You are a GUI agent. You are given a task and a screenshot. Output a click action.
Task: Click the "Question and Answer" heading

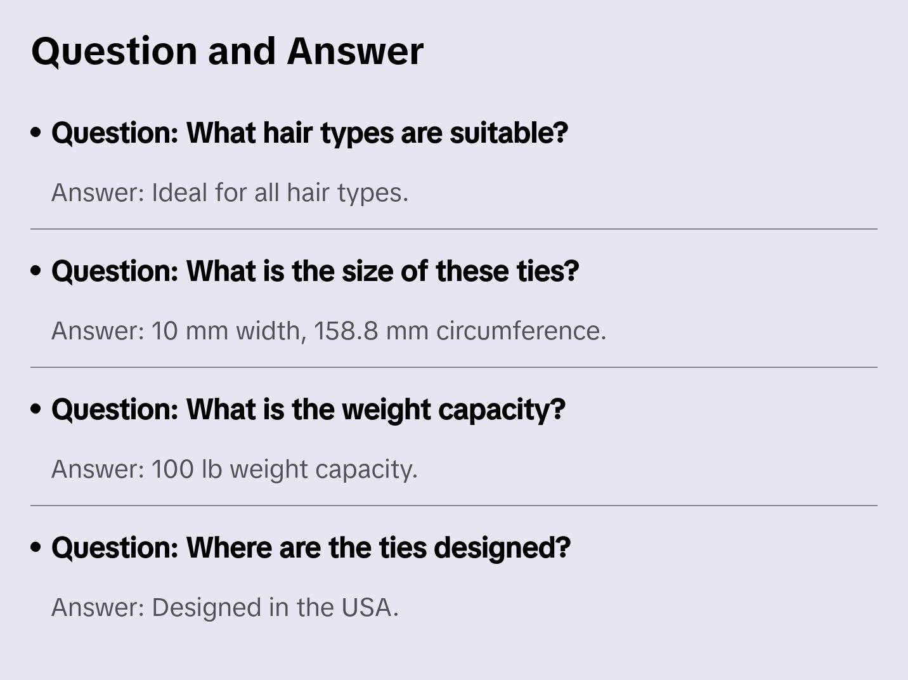(x=227, y=51)
